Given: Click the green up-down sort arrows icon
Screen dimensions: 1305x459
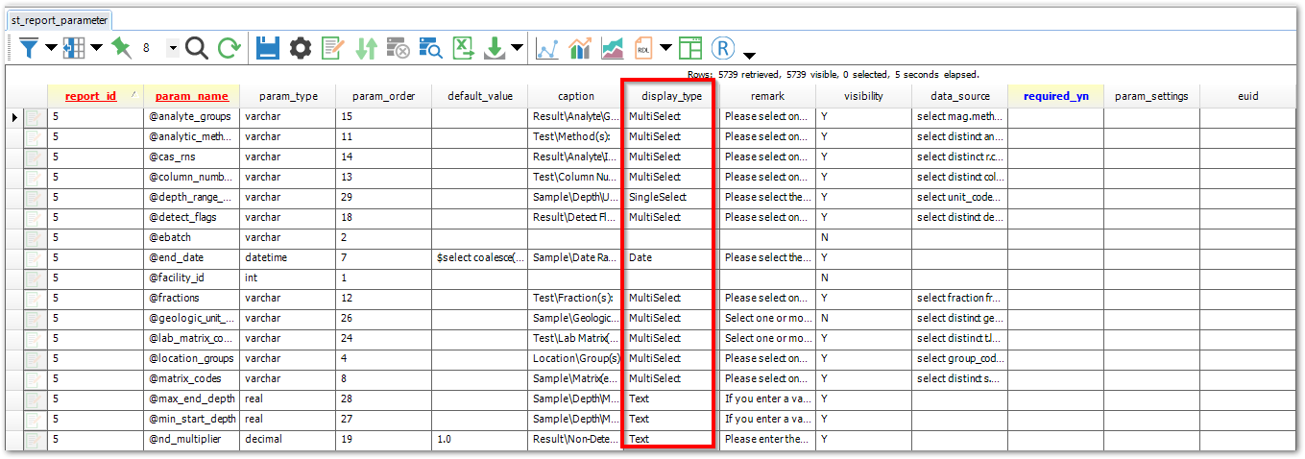Looking at the screenshot, I should pos(366,47).
